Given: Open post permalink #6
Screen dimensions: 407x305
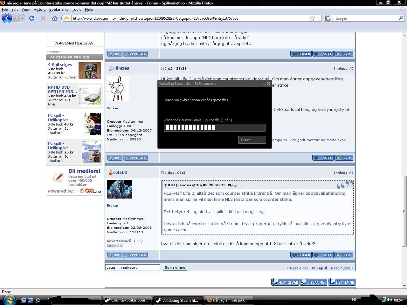Looking at the screenshot, I should coord(351,173).
